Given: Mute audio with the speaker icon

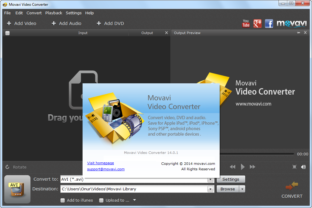Looking at the screenshot, I should pos(303,167).
